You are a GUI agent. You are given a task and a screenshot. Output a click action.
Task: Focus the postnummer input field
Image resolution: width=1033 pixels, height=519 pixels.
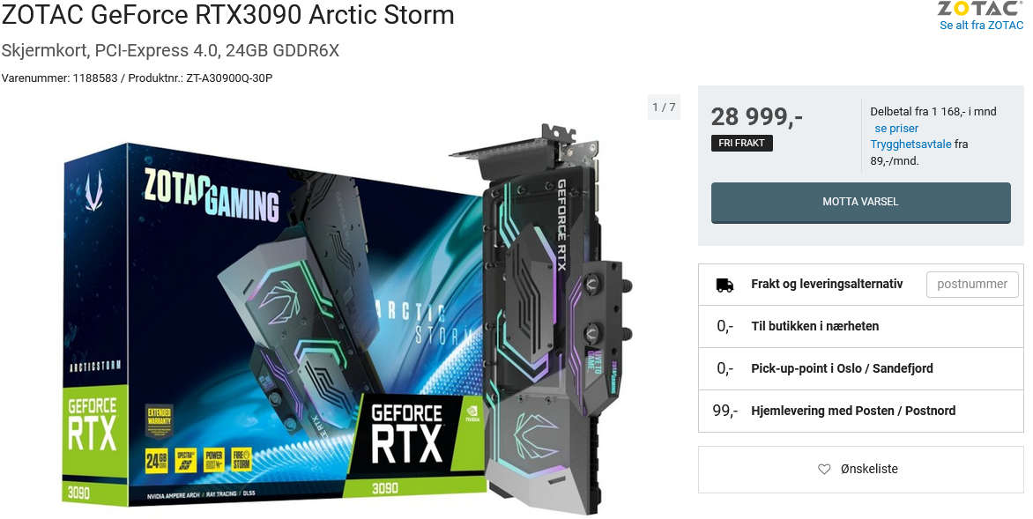coord(971,284)
